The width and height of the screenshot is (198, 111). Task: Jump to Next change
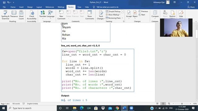pos(142,15)
